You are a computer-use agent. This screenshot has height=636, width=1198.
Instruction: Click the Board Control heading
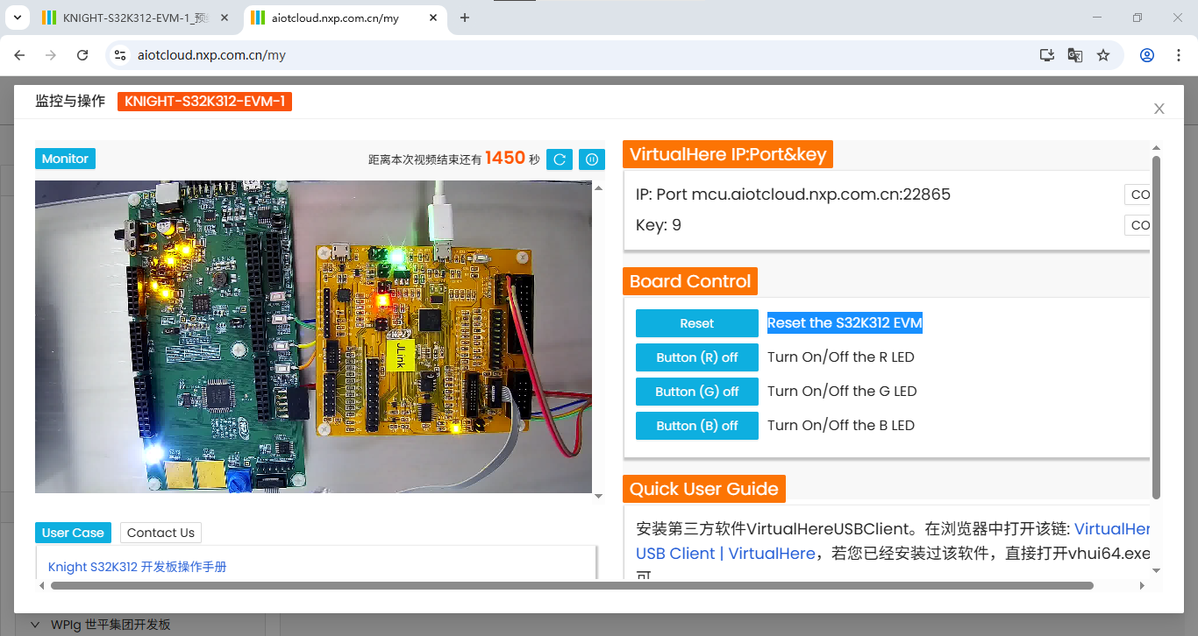(x=690, y=281)
